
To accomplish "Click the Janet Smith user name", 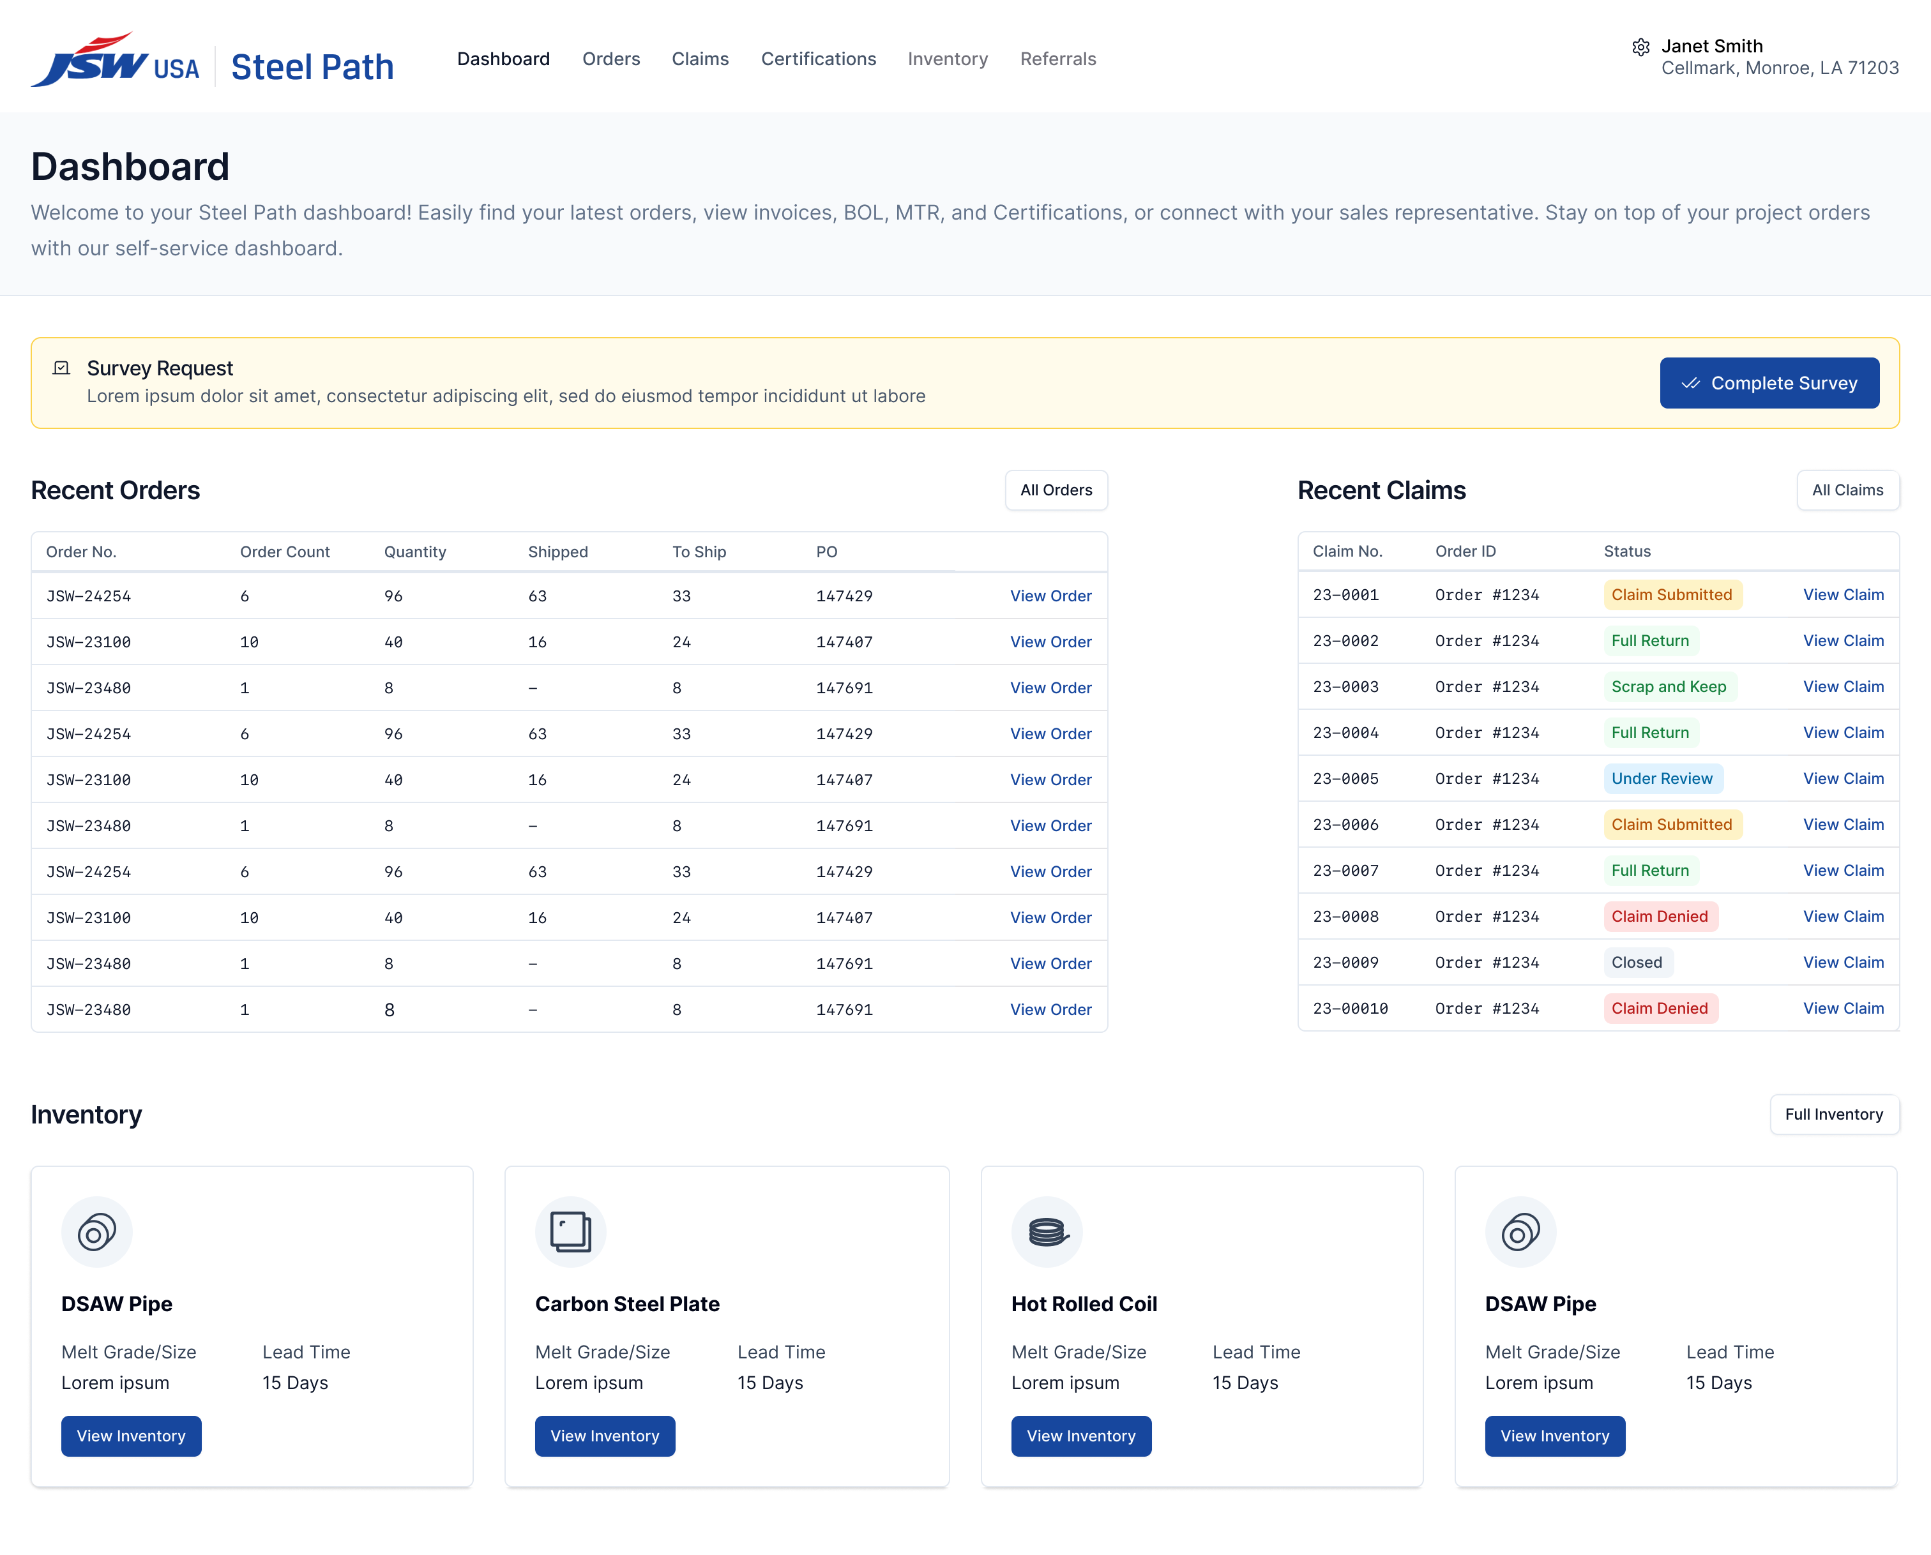I will tap(1711, 47).
